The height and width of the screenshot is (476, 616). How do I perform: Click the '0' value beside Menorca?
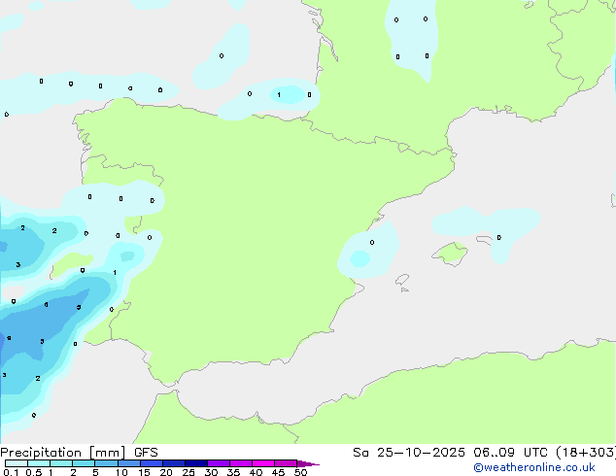click(x=499, y=238)
